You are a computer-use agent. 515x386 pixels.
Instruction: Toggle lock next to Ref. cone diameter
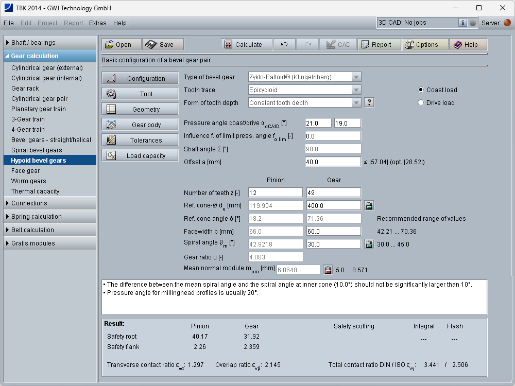tap(369, 206)
